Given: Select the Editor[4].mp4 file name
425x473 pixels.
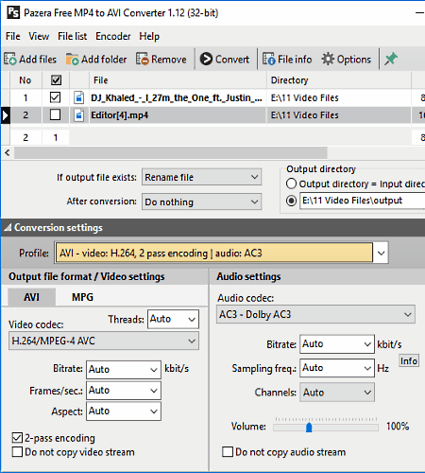Looking at the screenshot, I should [x=120, y=115].
